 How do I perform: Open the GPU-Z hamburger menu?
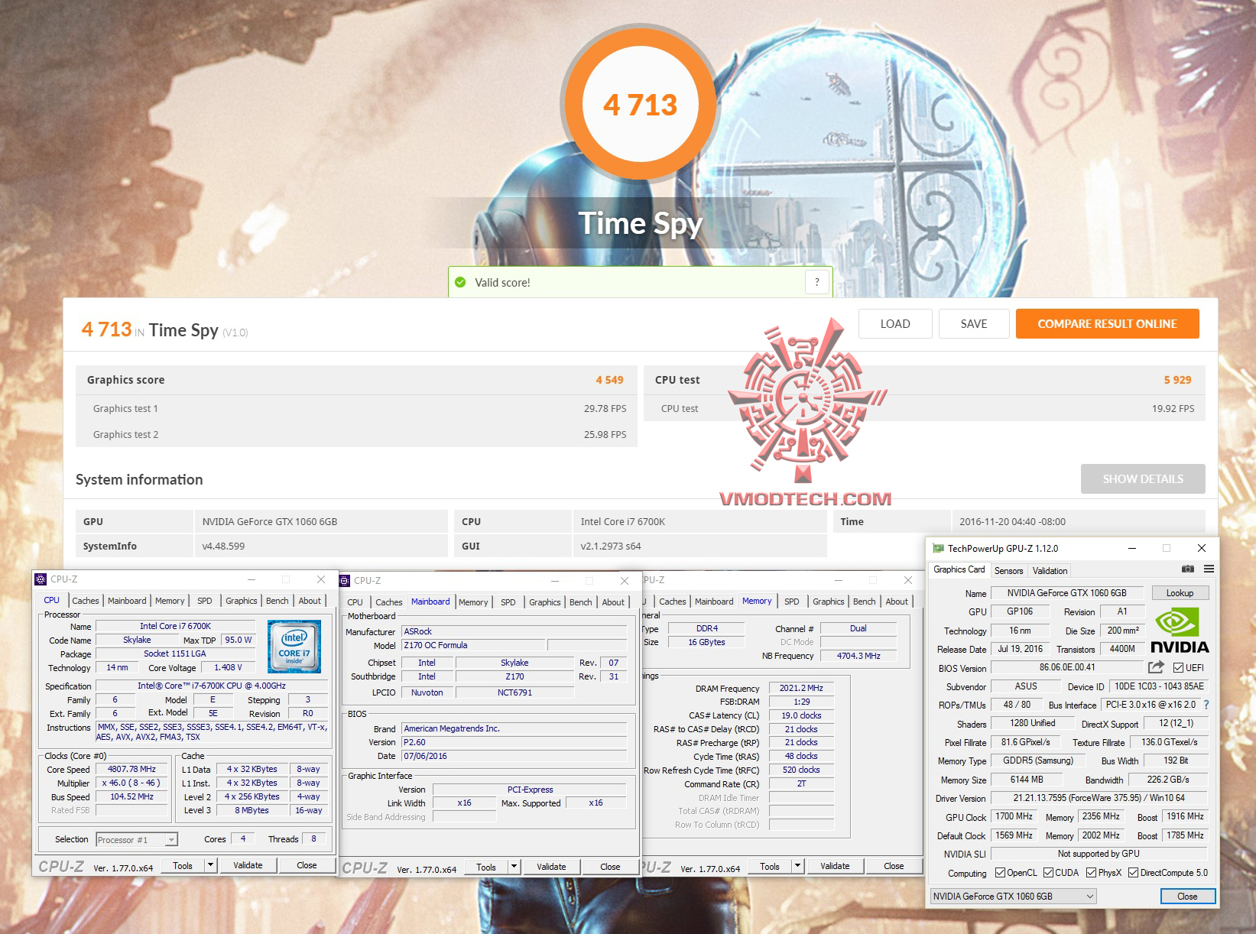coord(1209,569)
